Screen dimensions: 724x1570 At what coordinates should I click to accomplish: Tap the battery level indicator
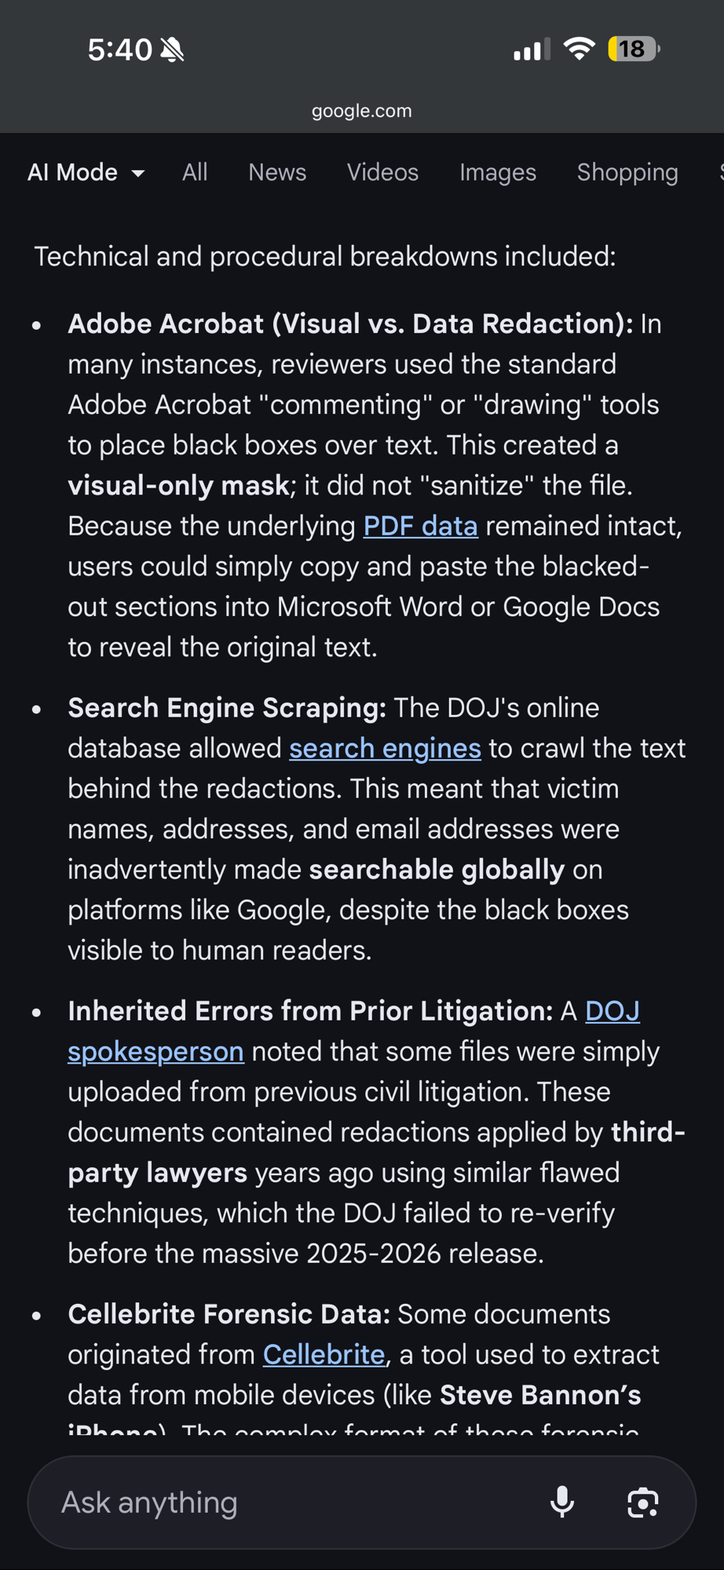(x=633, y=49)
